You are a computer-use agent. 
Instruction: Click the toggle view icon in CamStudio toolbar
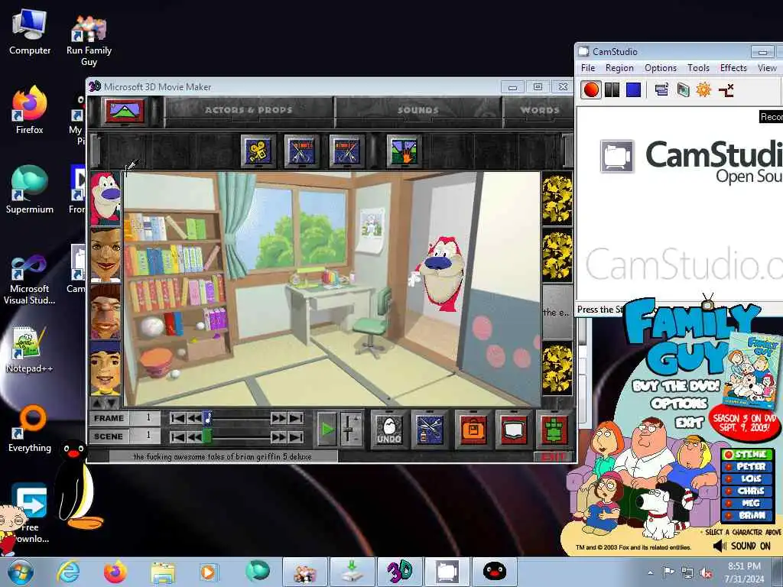(x=661, y=90)
